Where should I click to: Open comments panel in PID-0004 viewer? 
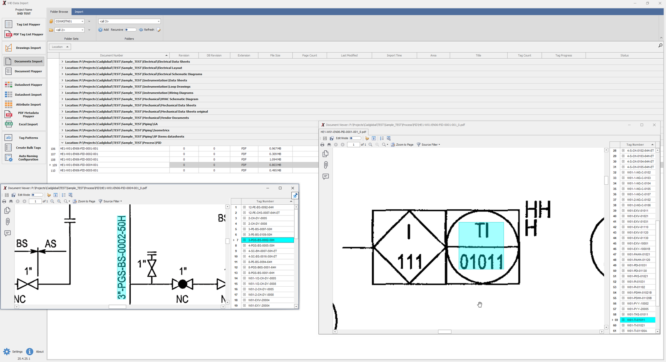7,233
